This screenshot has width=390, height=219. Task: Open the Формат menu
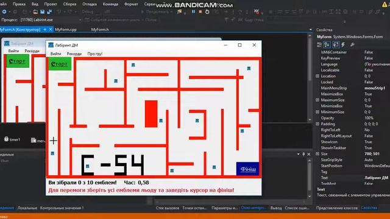coord(131,4)
